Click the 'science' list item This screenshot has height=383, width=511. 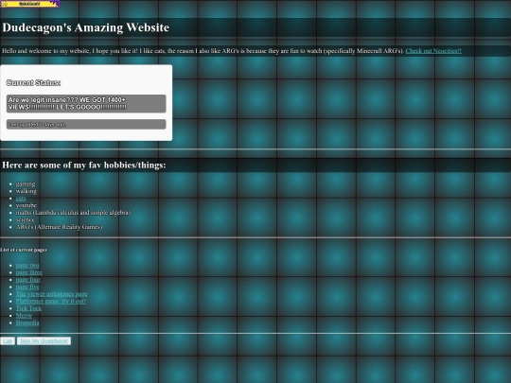[x=26, y=219]
